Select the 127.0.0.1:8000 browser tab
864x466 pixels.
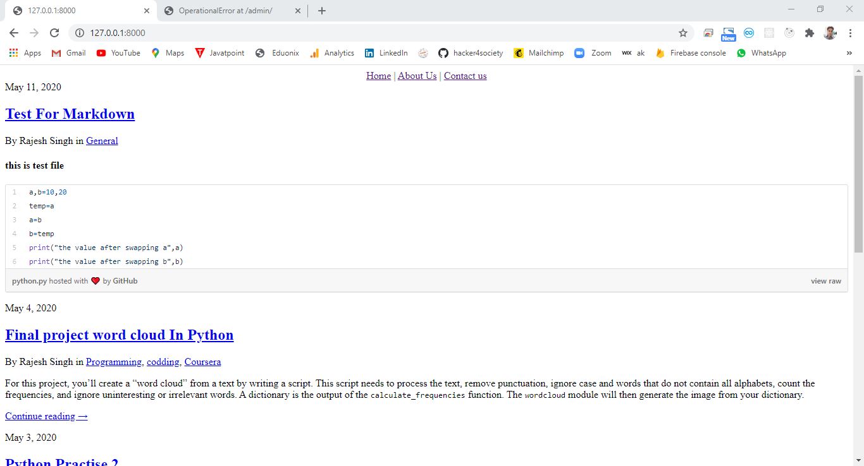(80, 11)
